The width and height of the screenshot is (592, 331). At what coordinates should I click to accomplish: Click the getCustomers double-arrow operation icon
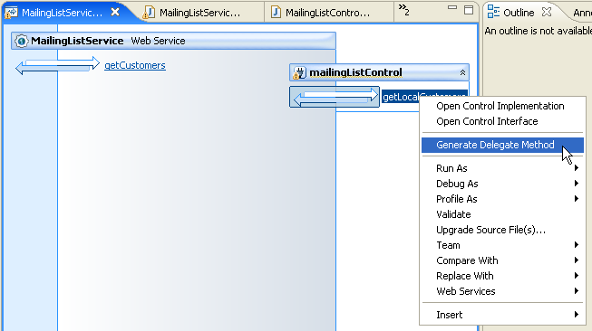point(57,65)
